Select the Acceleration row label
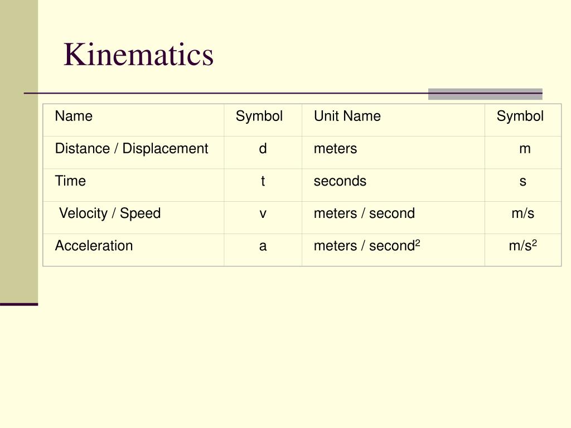This screenshot has height=428, width=571. tap(94, 246)
